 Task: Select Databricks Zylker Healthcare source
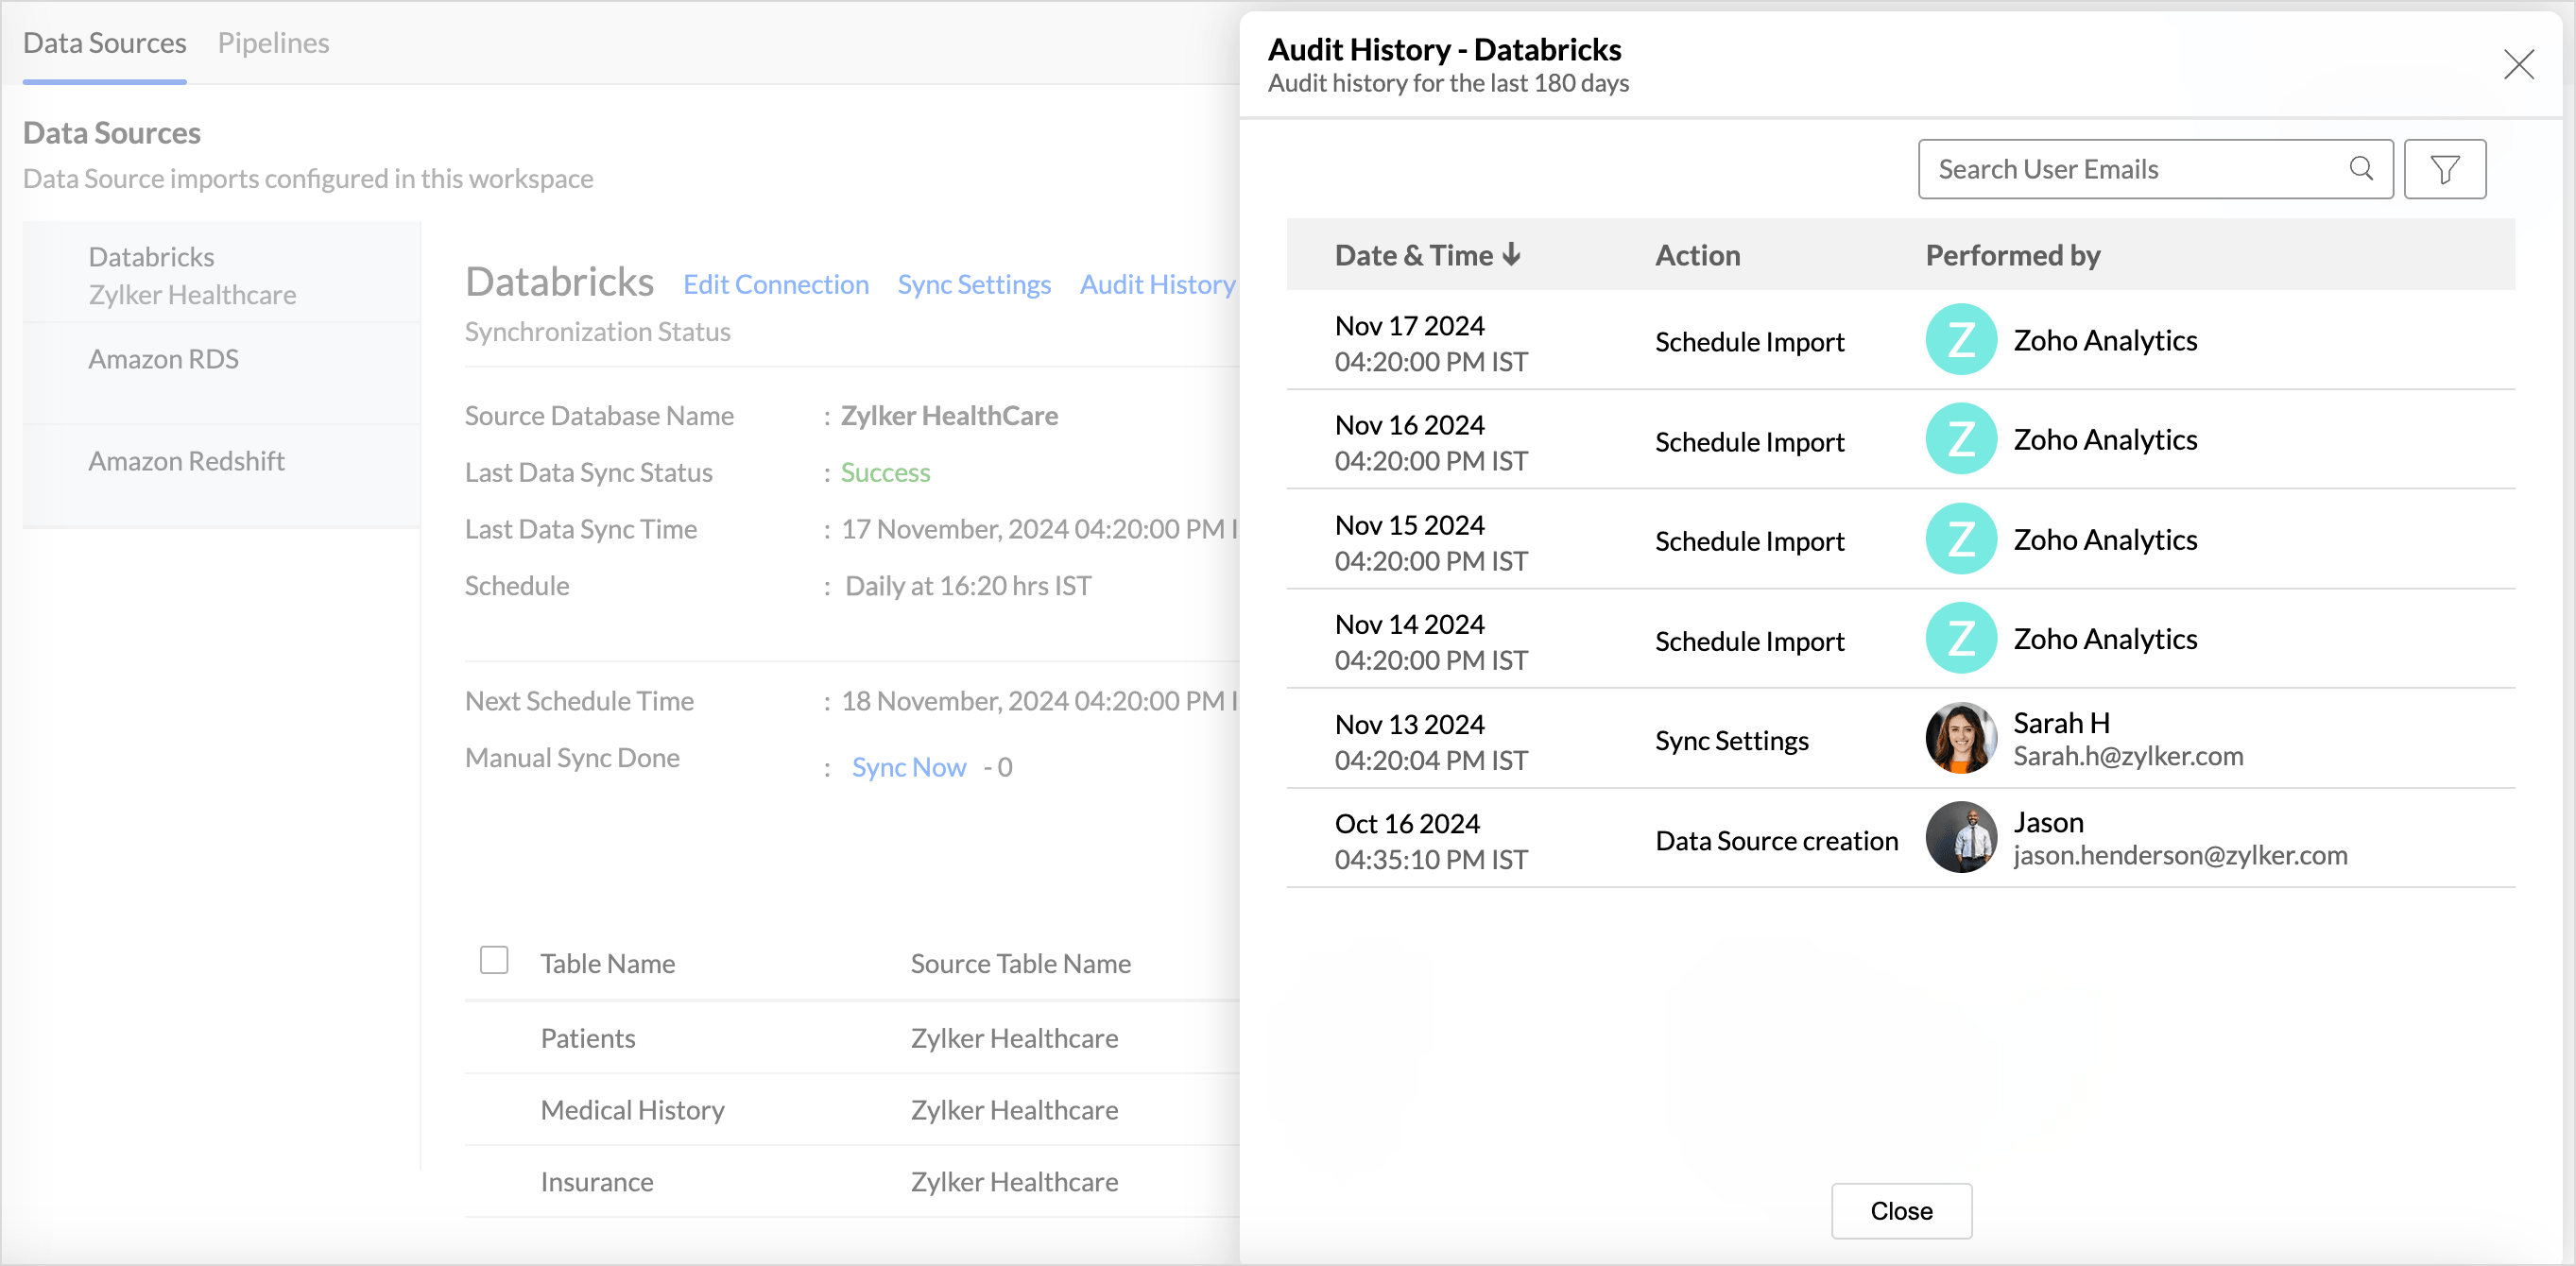click(x=191, y=275)
